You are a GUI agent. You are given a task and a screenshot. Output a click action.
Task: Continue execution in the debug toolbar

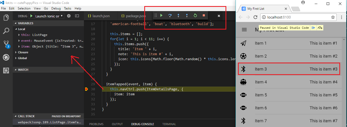click(161, 16)
